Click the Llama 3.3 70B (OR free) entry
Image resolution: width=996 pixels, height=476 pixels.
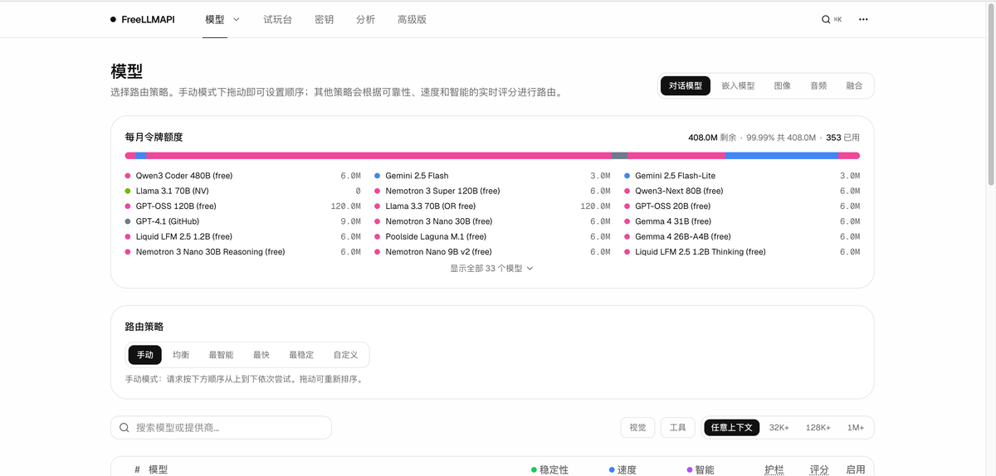point(492,206)
